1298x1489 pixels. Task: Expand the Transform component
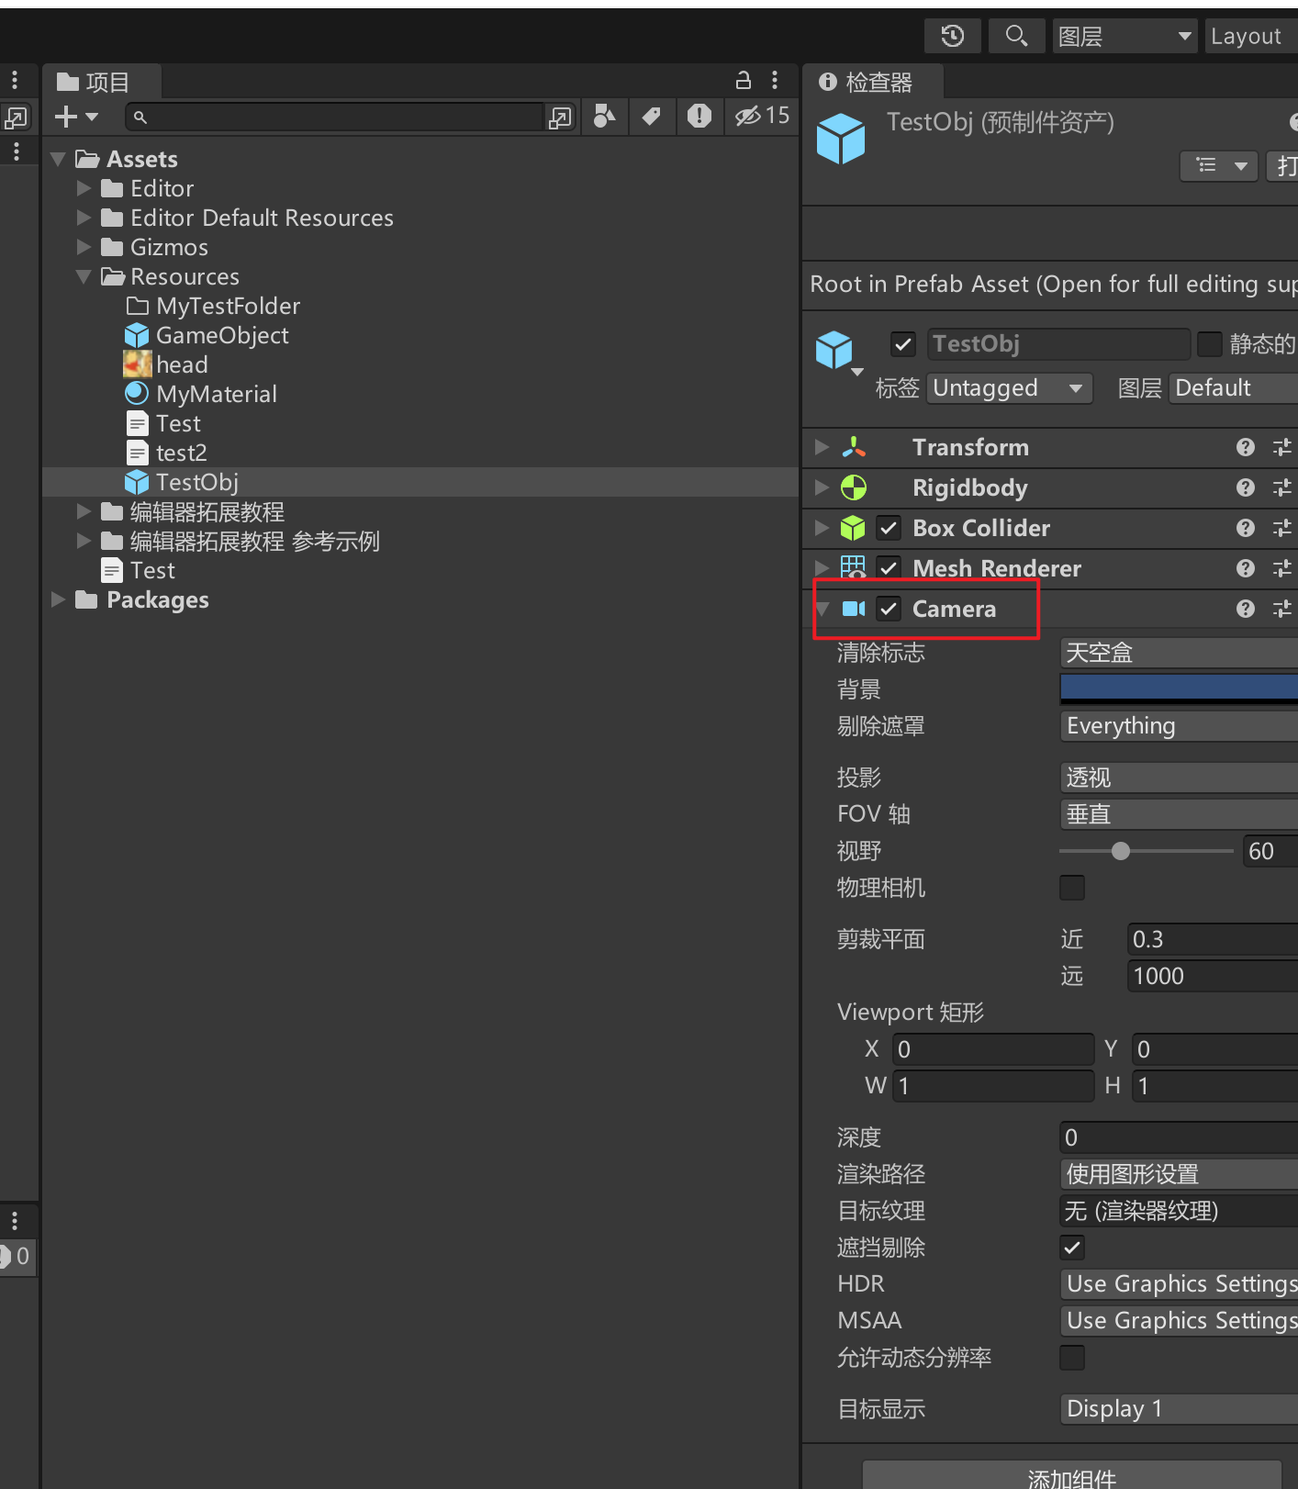pos(822,447)
